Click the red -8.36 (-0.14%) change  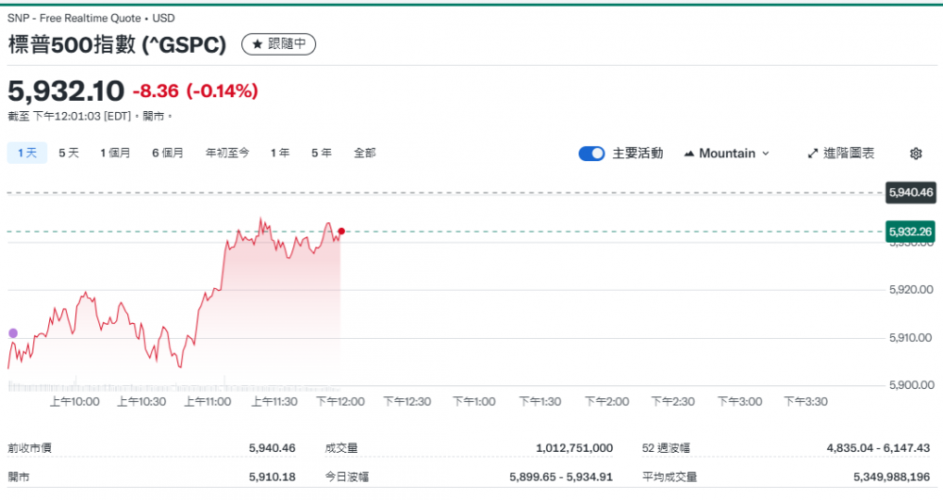click(195, 91)
